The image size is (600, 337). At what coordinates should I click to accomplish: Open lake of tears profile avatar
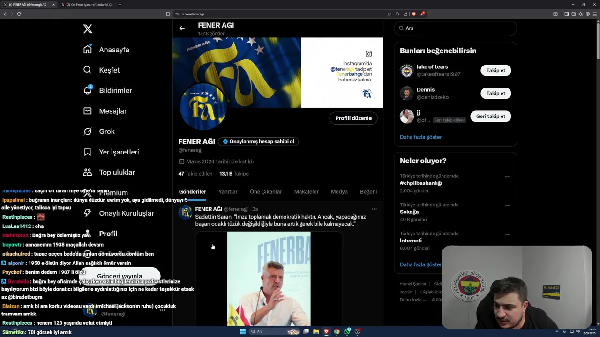coord(406,71)
